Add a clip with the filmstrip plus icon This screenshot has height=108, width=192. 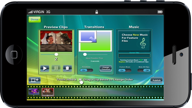(x=35, y=80)
